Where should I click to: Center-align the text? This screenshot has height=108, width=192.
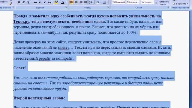coord(76,2)
